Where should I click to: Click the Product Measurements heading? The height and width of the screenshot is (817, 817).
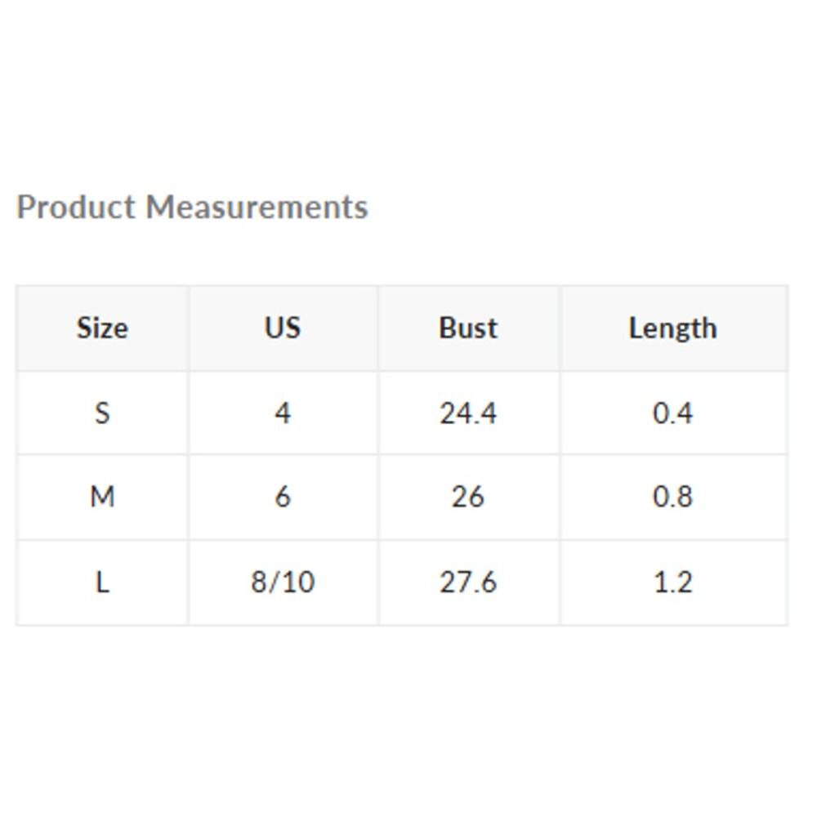tap(192, 208)
